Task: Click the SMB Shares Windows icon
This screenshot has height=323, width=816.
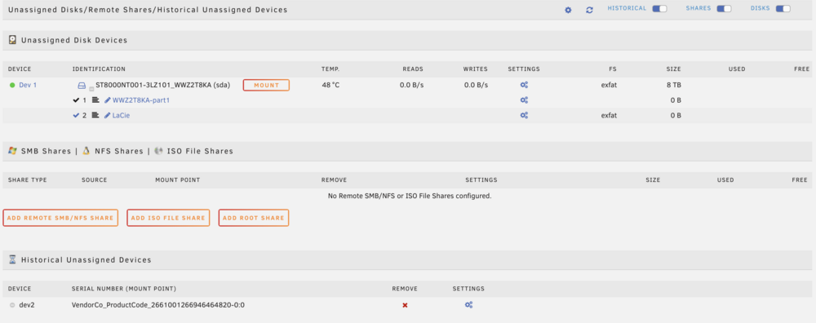Action: (13, 151)
